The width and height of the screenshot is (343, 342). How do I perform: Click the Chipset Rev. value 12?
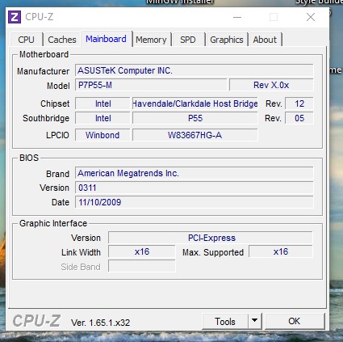click(x=299, y=103)
